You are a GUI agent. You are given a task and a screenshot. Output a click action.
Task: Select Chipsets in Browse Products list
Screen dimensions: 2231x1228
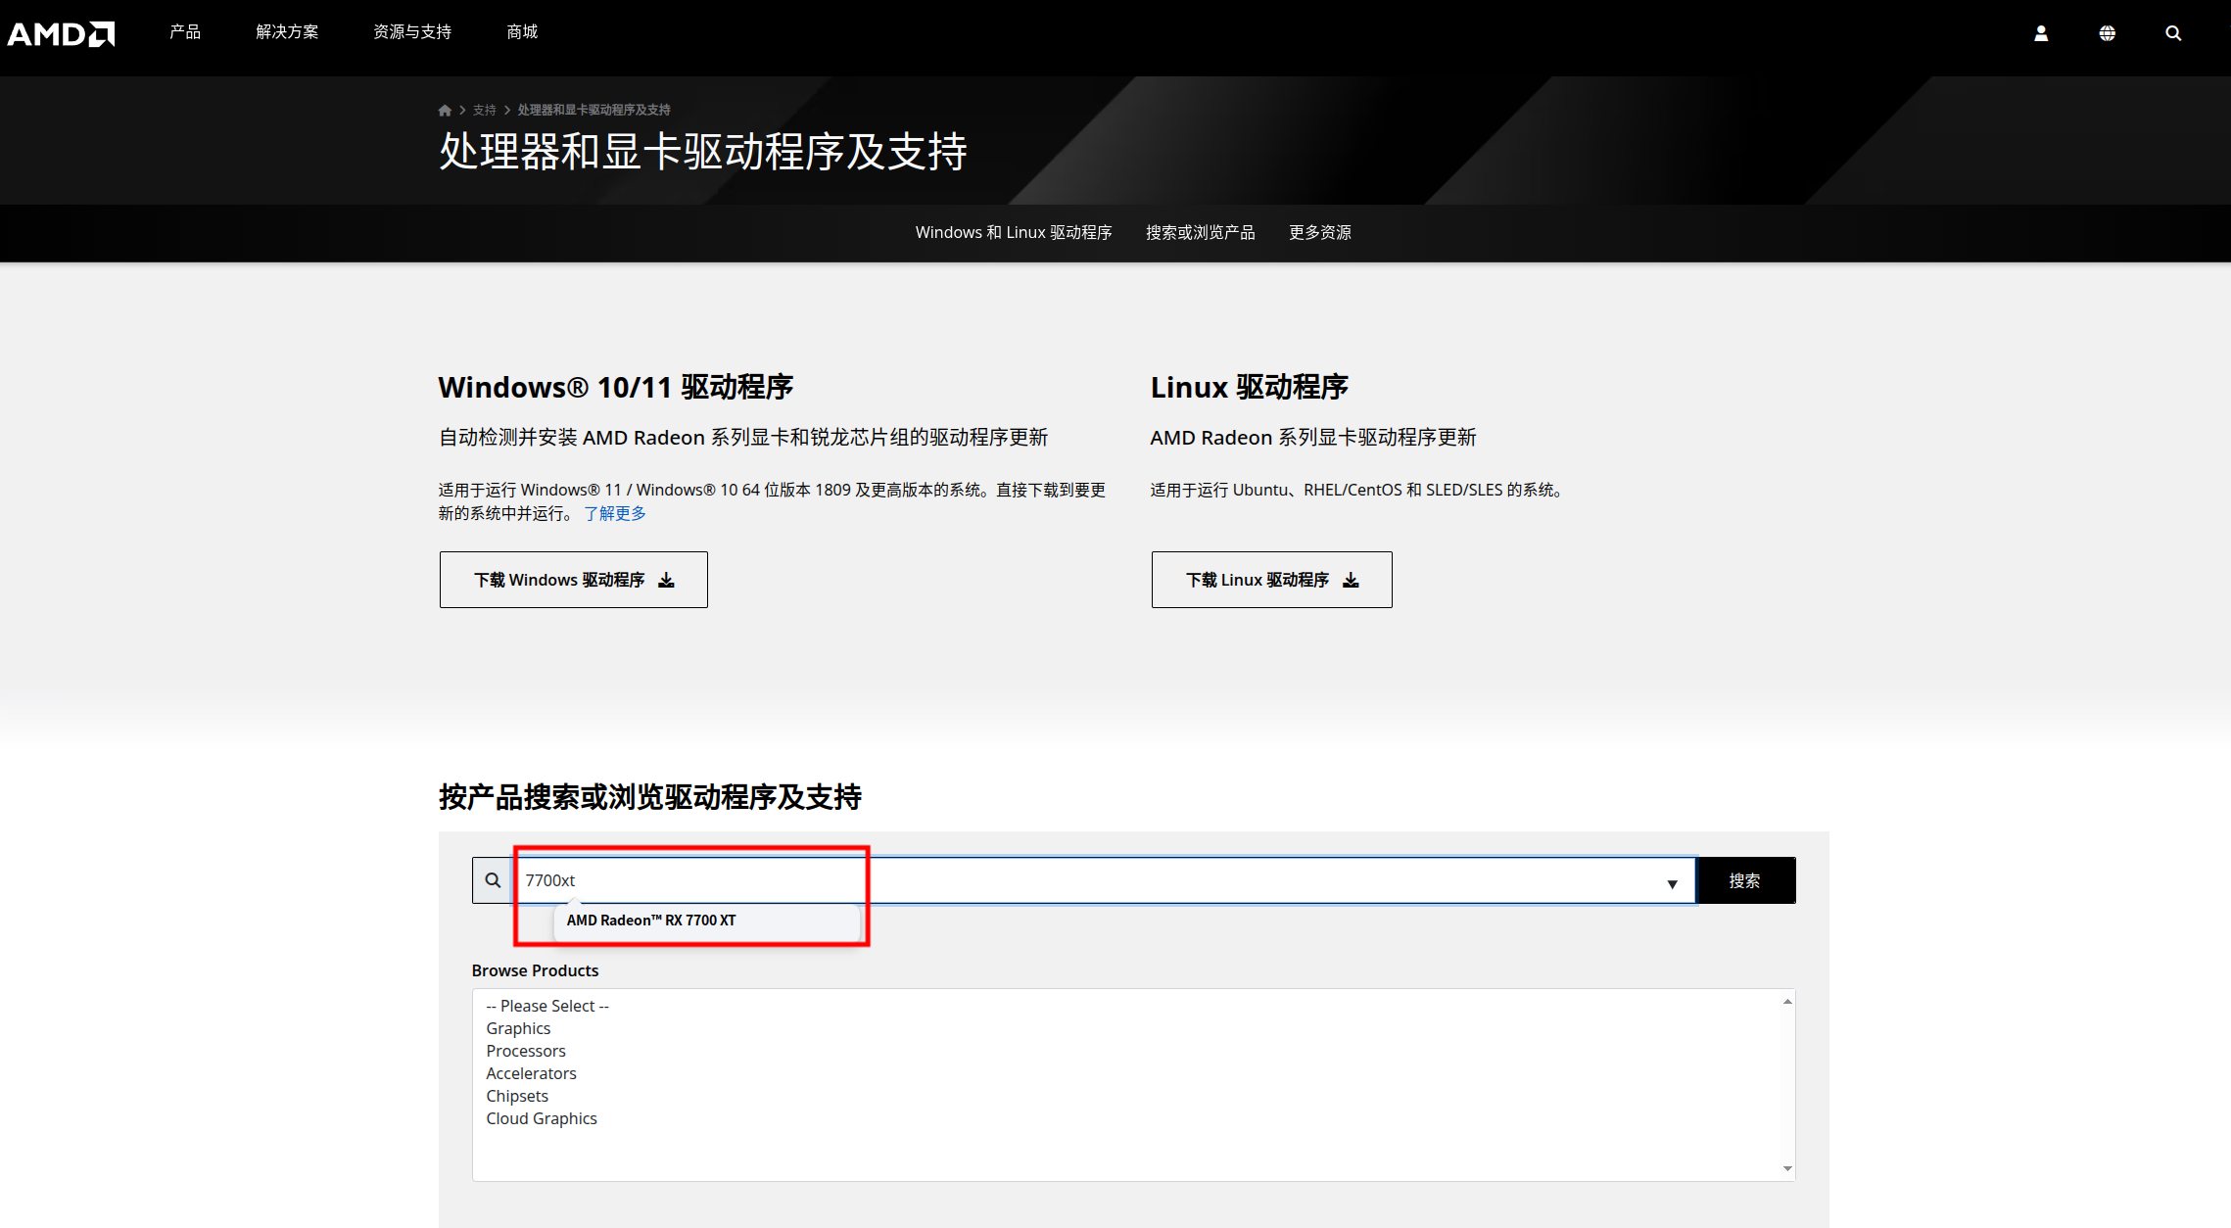(517, 1096)
